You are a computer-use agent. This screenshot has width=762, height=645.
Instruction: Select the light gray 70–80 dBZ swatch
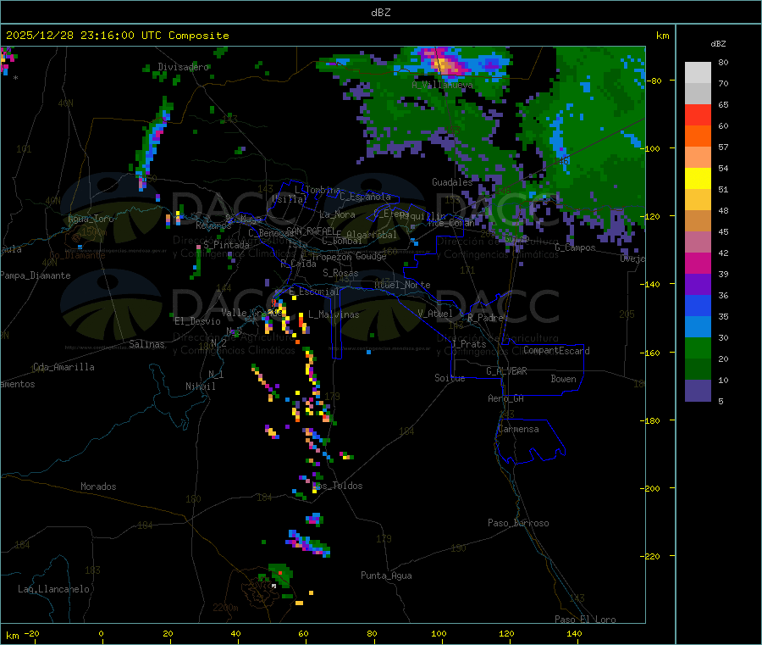(x=698, y=73)
